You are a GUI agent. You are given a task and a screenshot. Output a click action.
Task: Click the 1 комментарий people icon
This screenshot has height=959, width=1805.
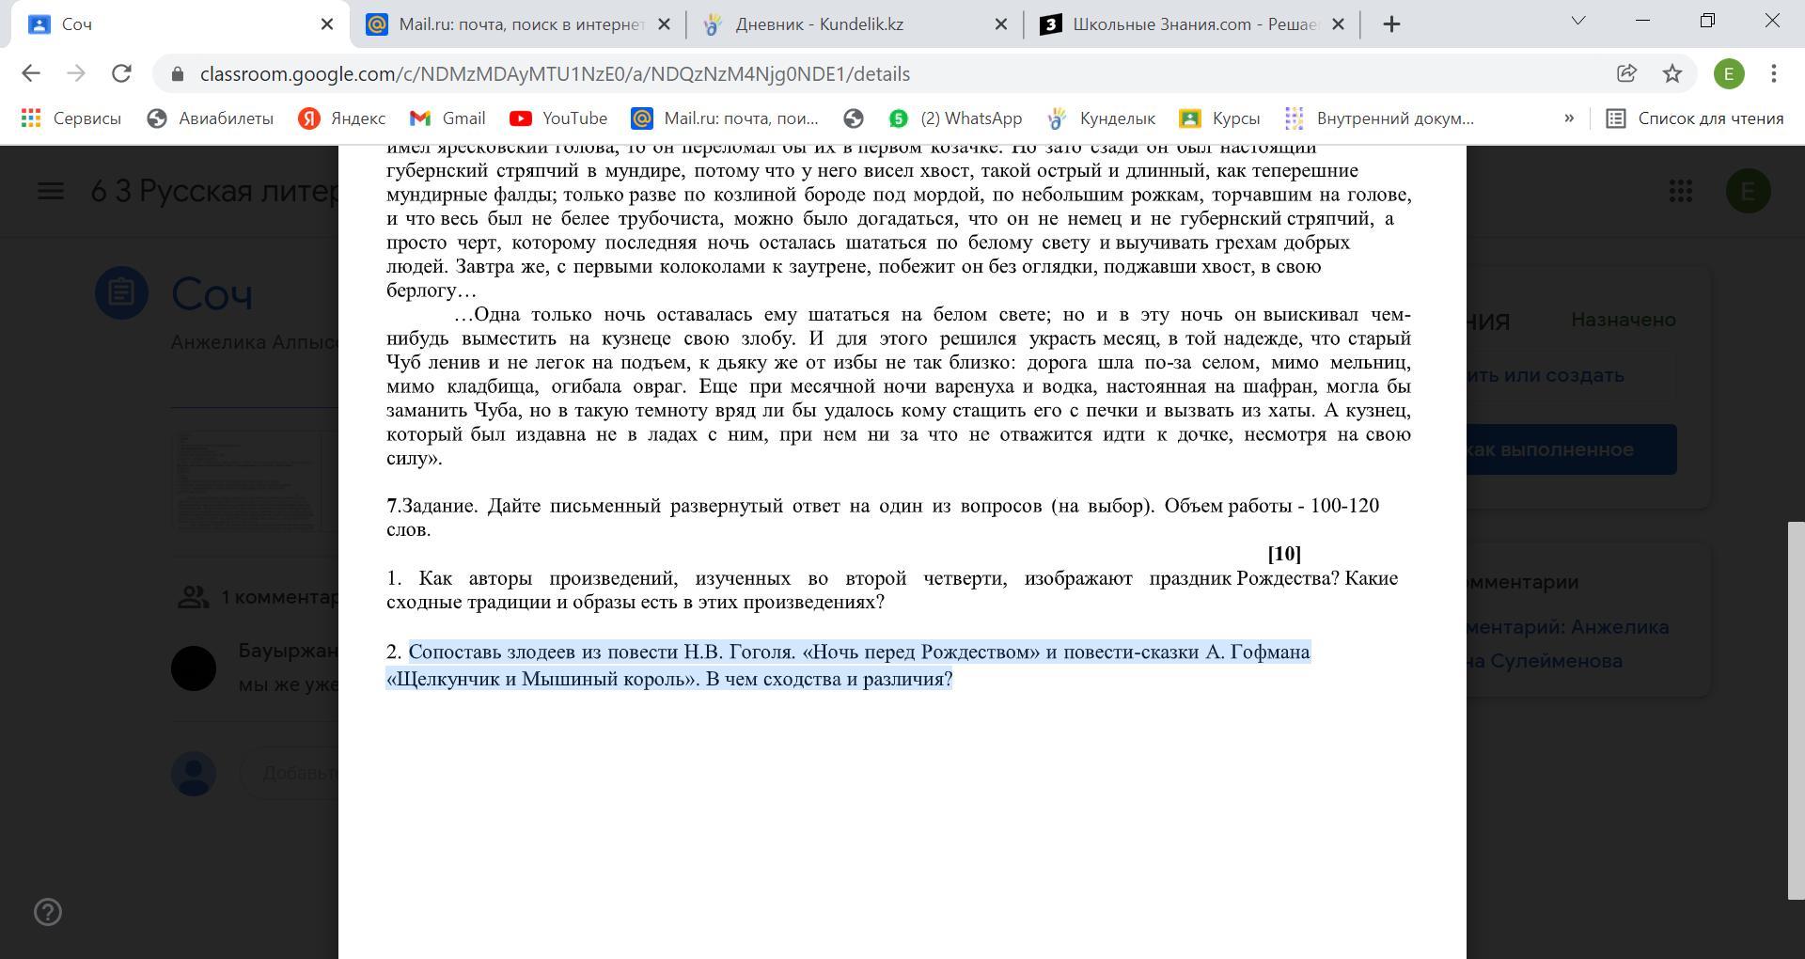(193, 597)
